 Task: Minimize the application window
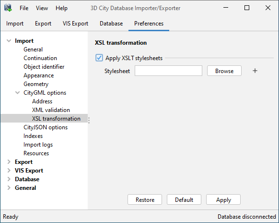226,8
